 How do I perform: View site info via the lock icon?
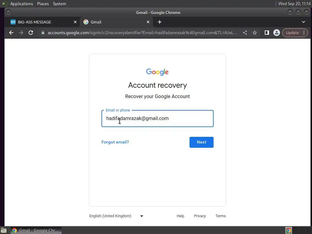[x=43, y=33]
